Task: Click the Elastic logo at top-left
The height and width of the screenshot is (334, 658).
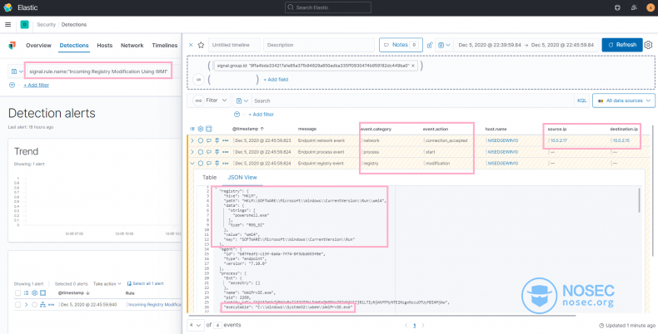Action: (10, 7)
